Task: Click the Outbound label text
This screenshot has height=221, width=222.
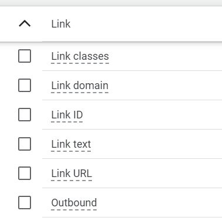Action: point(74,203)
